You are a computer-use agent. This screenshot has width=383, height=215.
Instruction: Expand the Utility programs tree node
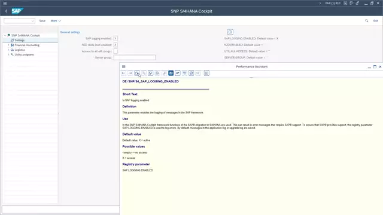tap(8, 54)
